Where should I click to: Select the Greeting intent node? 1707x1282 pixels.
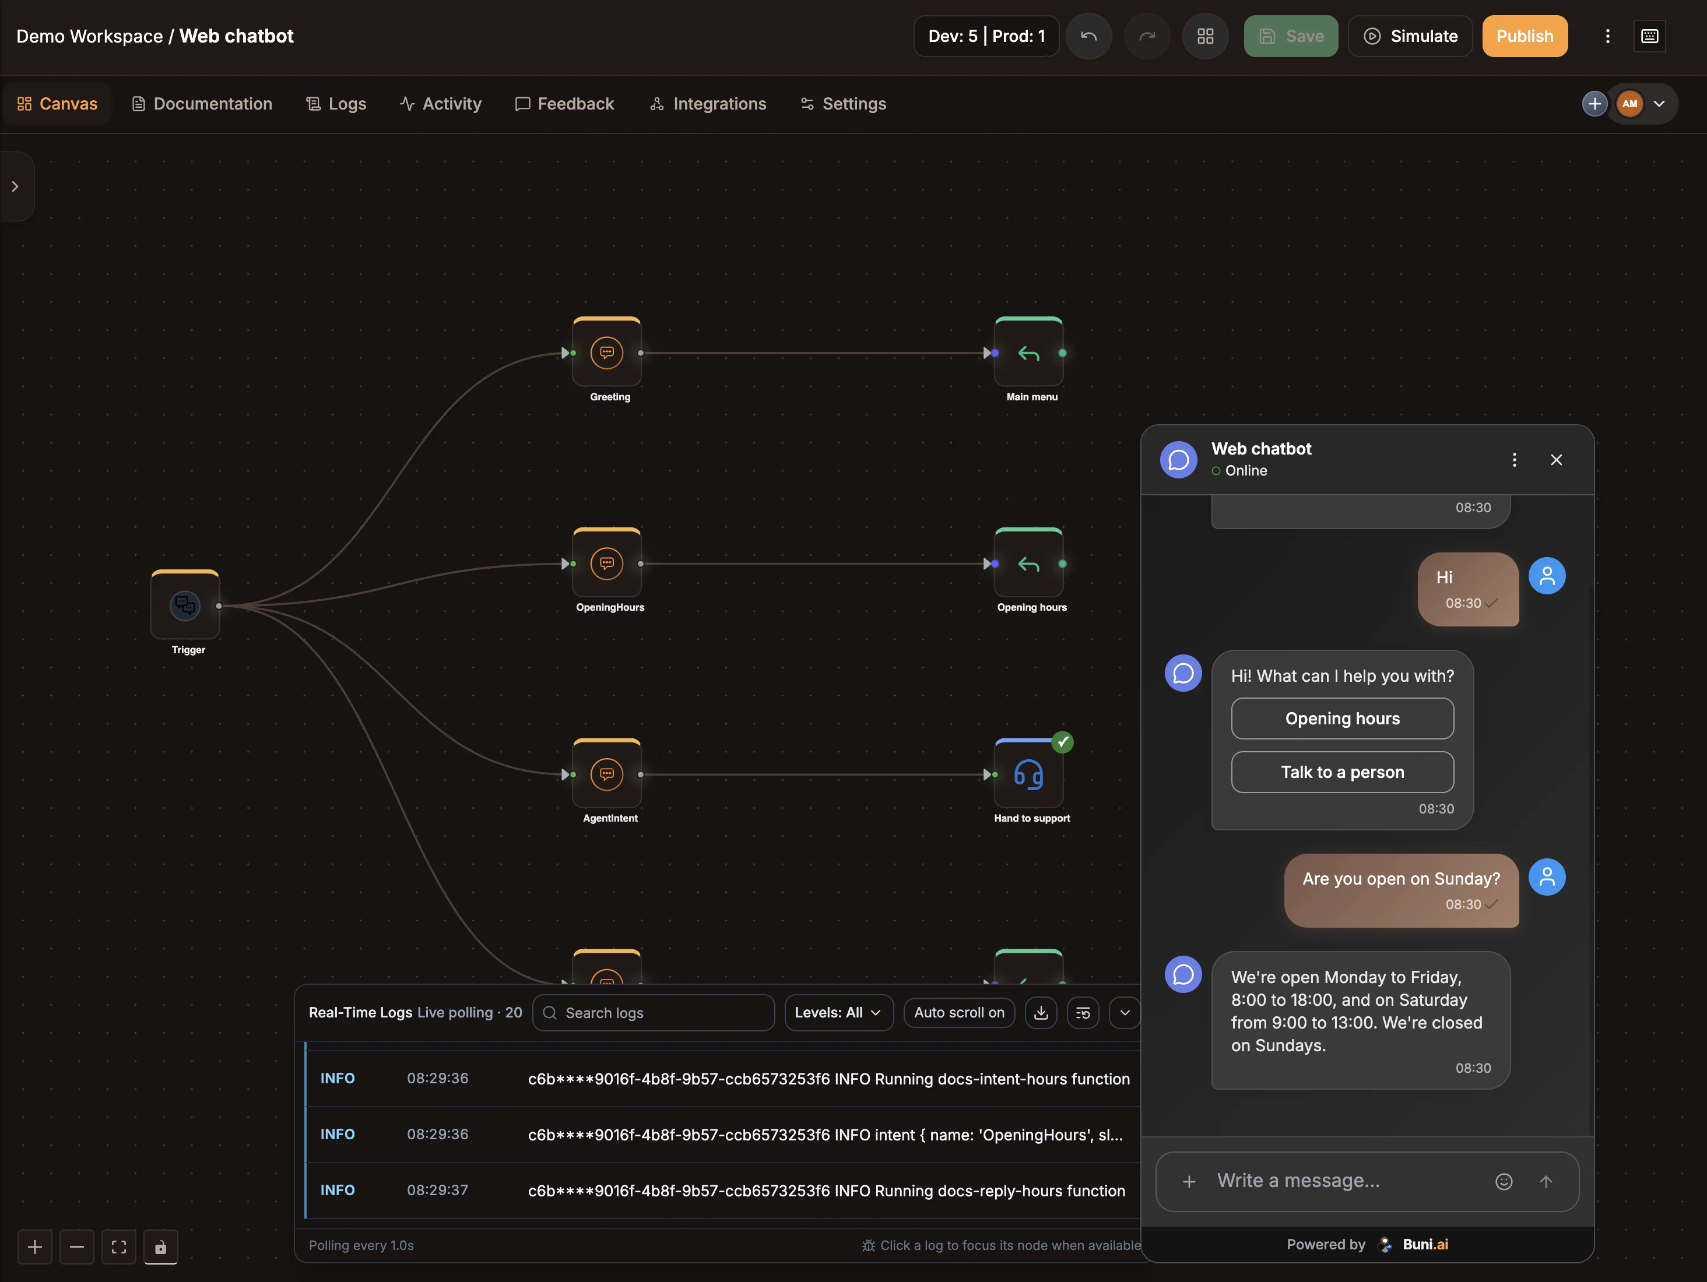(606, 353)
